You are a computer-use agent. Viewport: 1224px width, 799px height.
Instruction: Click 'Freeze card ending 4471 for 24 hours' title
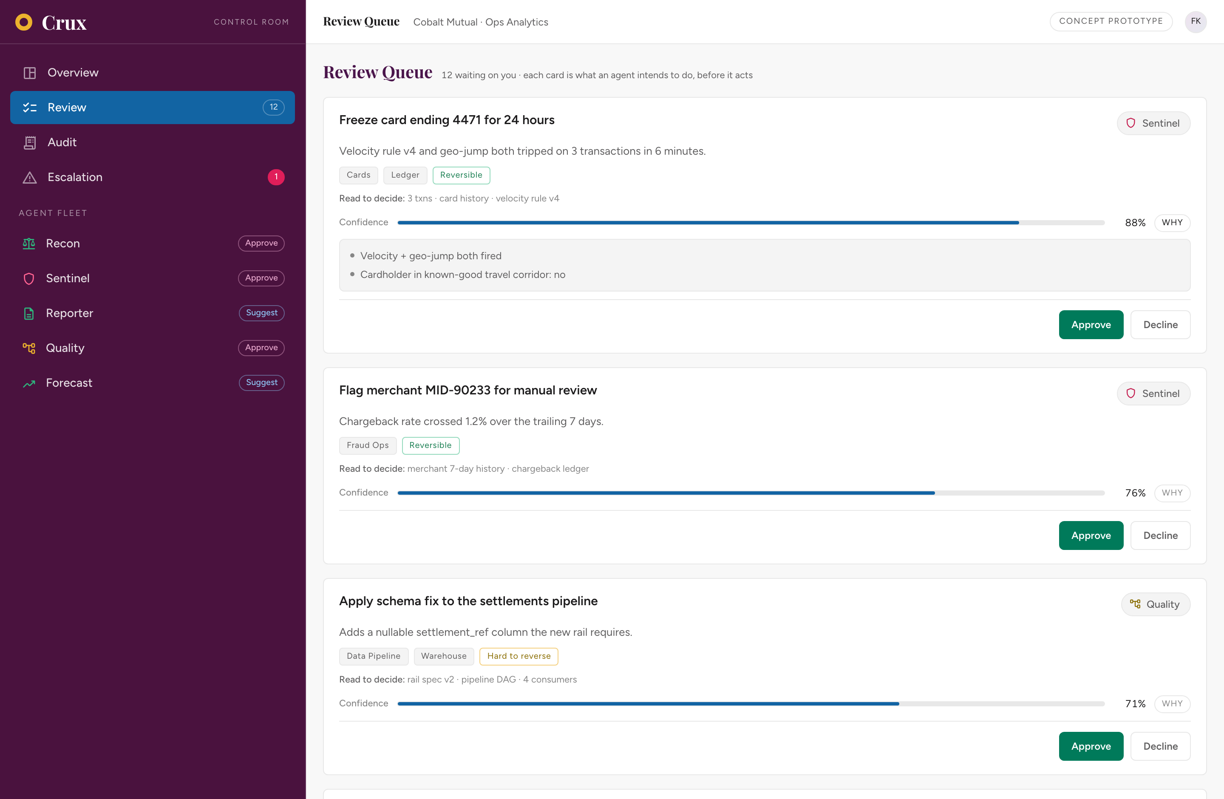(x=447, y=120)
